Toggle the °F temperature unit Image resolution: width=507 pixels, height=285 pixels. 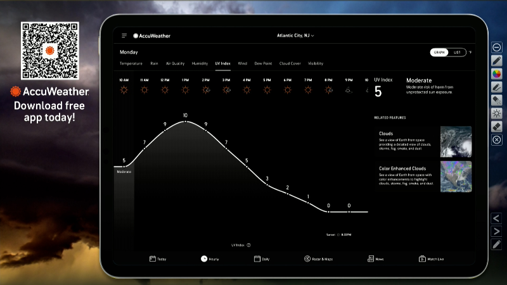[x=470, y=53]
